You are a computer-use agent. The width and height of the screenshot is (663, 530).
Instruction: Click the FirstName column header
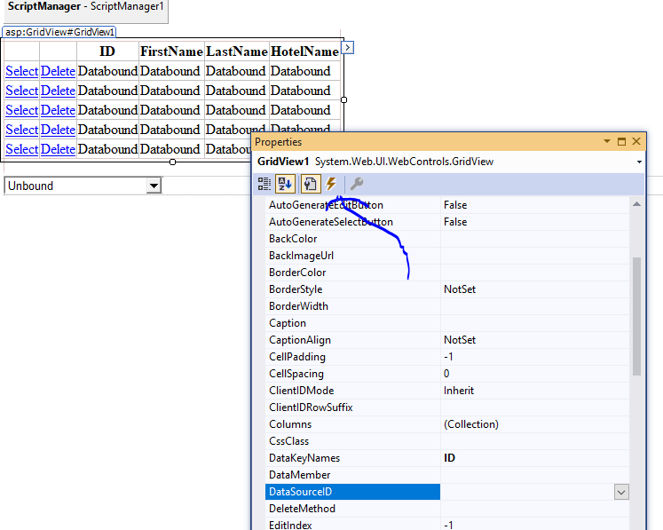tap(171, 51)
